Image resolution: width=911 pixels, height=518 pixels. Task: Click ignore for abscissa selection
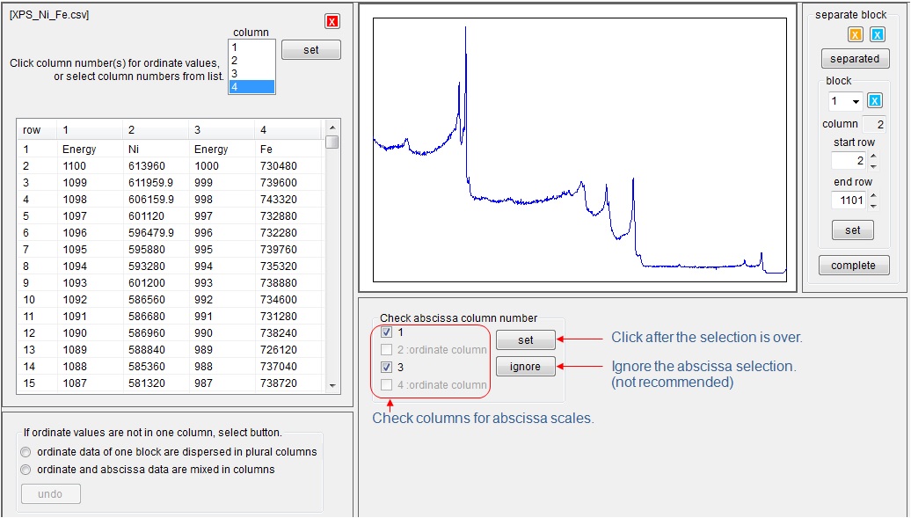[x=525, y=367]
